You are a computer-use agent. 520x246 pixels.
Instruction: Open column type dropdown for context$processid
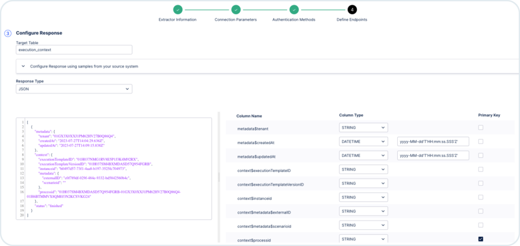pyautogui.click(x=363, y=239)
